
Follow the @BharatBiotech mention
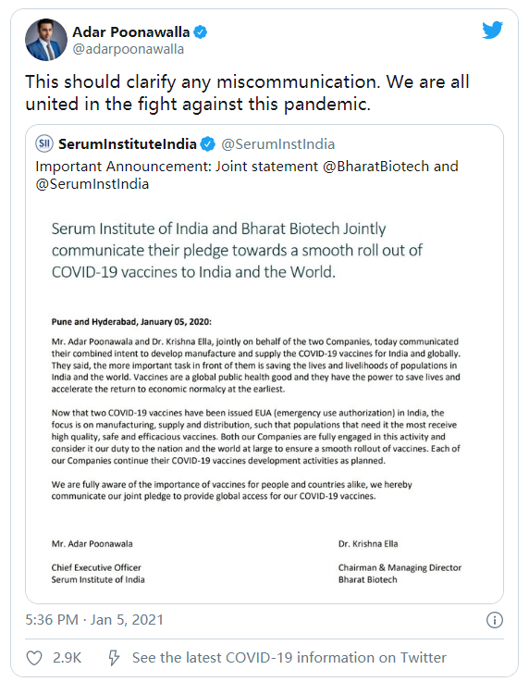point(376,167)
